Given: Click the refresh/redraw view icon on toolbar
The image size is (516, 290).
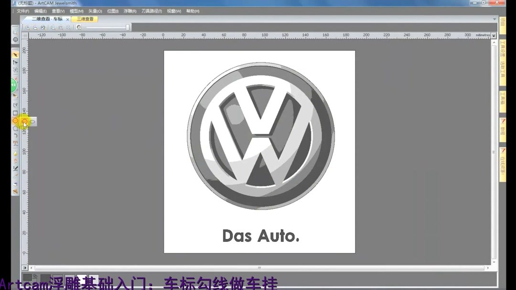Looking at the screenshot, I should tap(78, 27).
